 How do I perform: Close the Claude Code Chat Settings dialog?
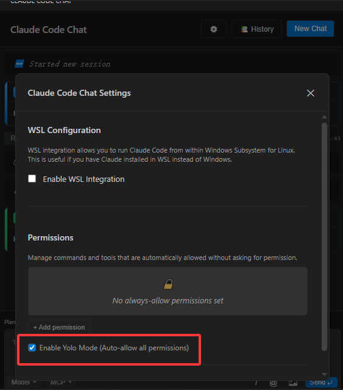click(x=311, y=93)
